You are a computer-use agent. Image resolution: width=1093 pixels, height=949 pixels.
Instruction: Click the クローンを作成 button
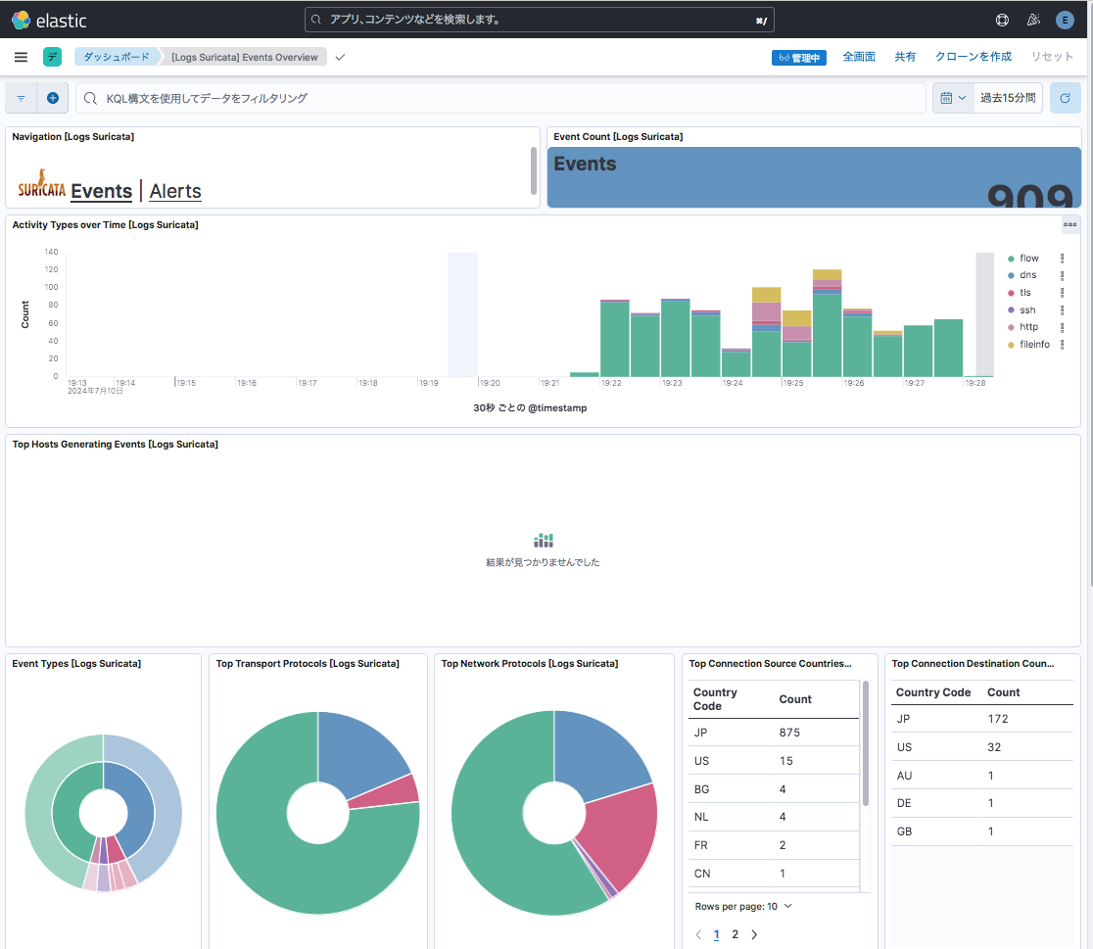973,57
